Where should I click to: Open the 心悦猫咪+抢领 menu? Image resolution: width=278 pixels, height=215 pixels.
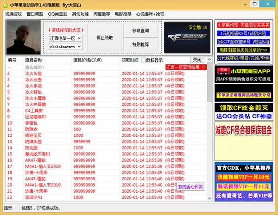pyautogui.click(x=150, y=14)
